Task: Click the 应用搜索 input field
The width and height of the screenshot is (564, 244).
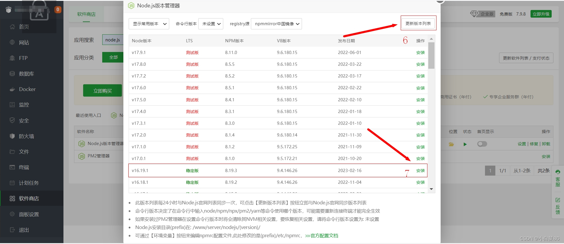Action: click(x=113, y=40)
